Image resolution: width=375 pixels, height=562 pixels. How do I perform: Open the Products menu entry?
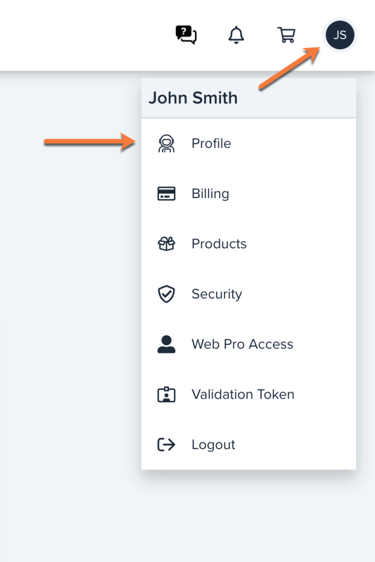(218, 243)
